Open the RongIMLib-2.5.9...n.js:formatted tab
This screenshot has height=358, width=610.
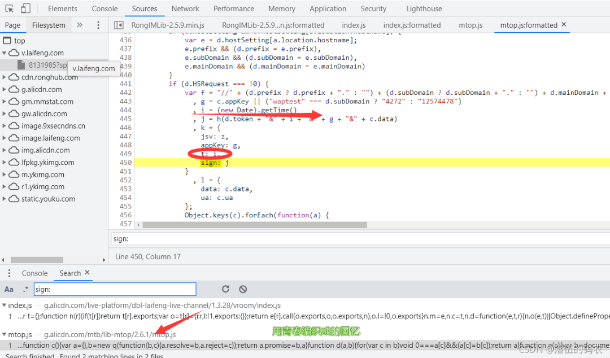coord(273,25)
